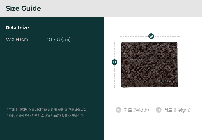Screen dimensions: 202x140
Task: Click the 세로 (Height) legend text
Action: pyautogui.click(x=177, y=110)
